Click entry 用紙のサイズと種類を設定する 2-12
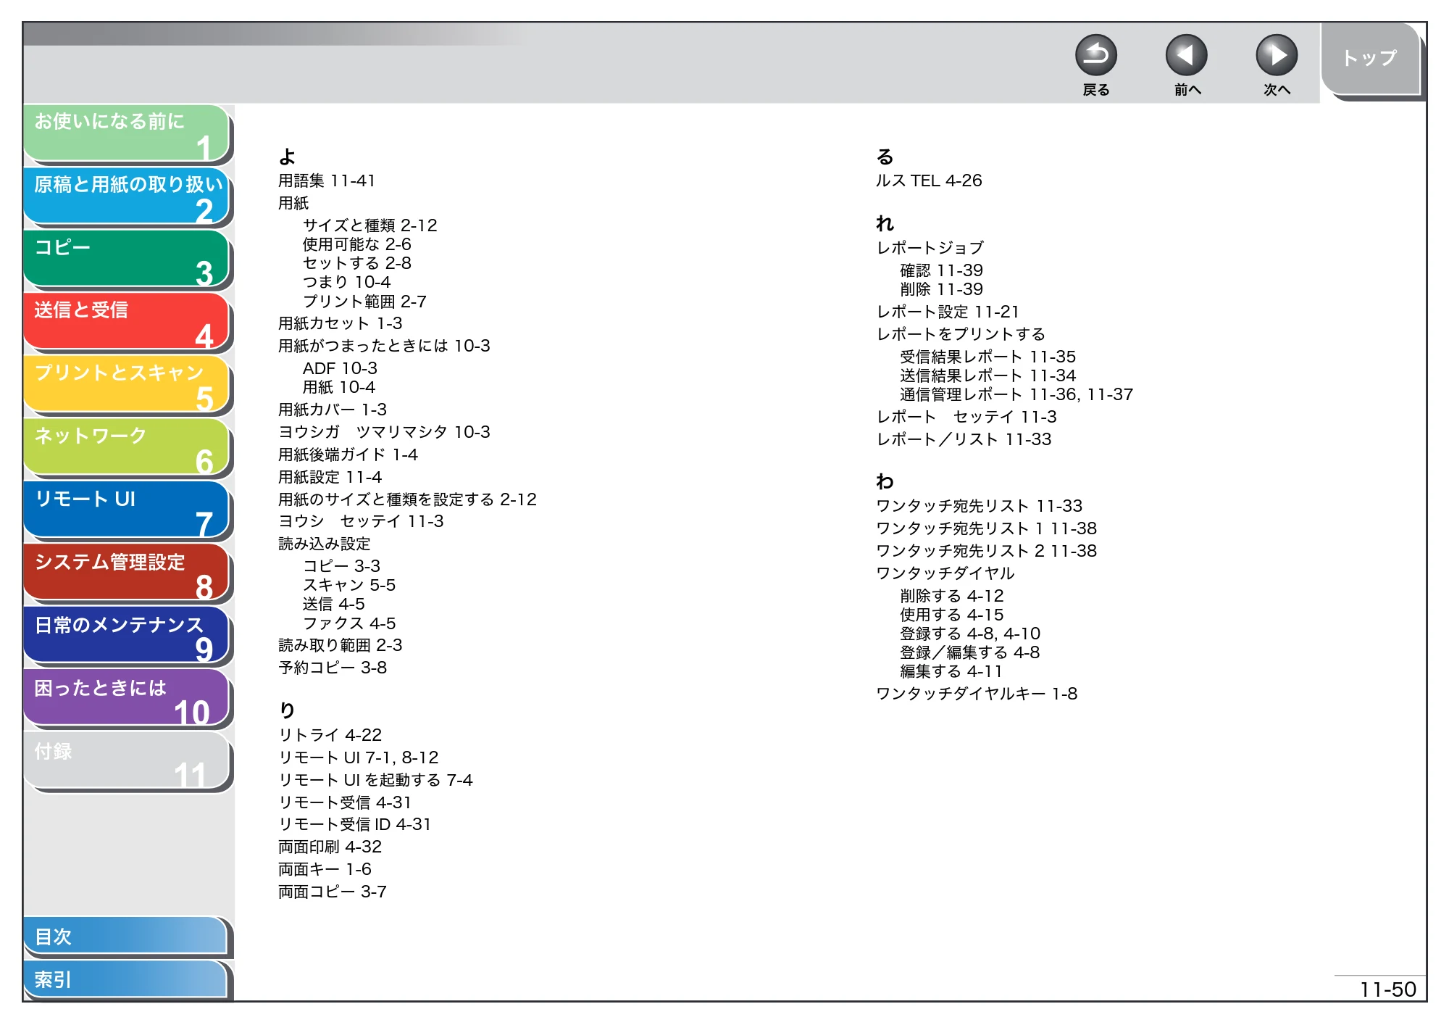The height and width of the screenshot is (1025, 1449). pyautogui.click(x=408, y=499)
